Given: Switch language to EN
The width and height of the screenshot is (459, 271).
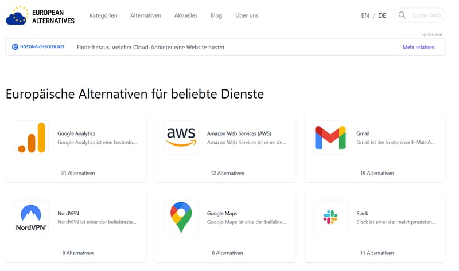Looking at the screenshot, I should (x=365, y=15).
